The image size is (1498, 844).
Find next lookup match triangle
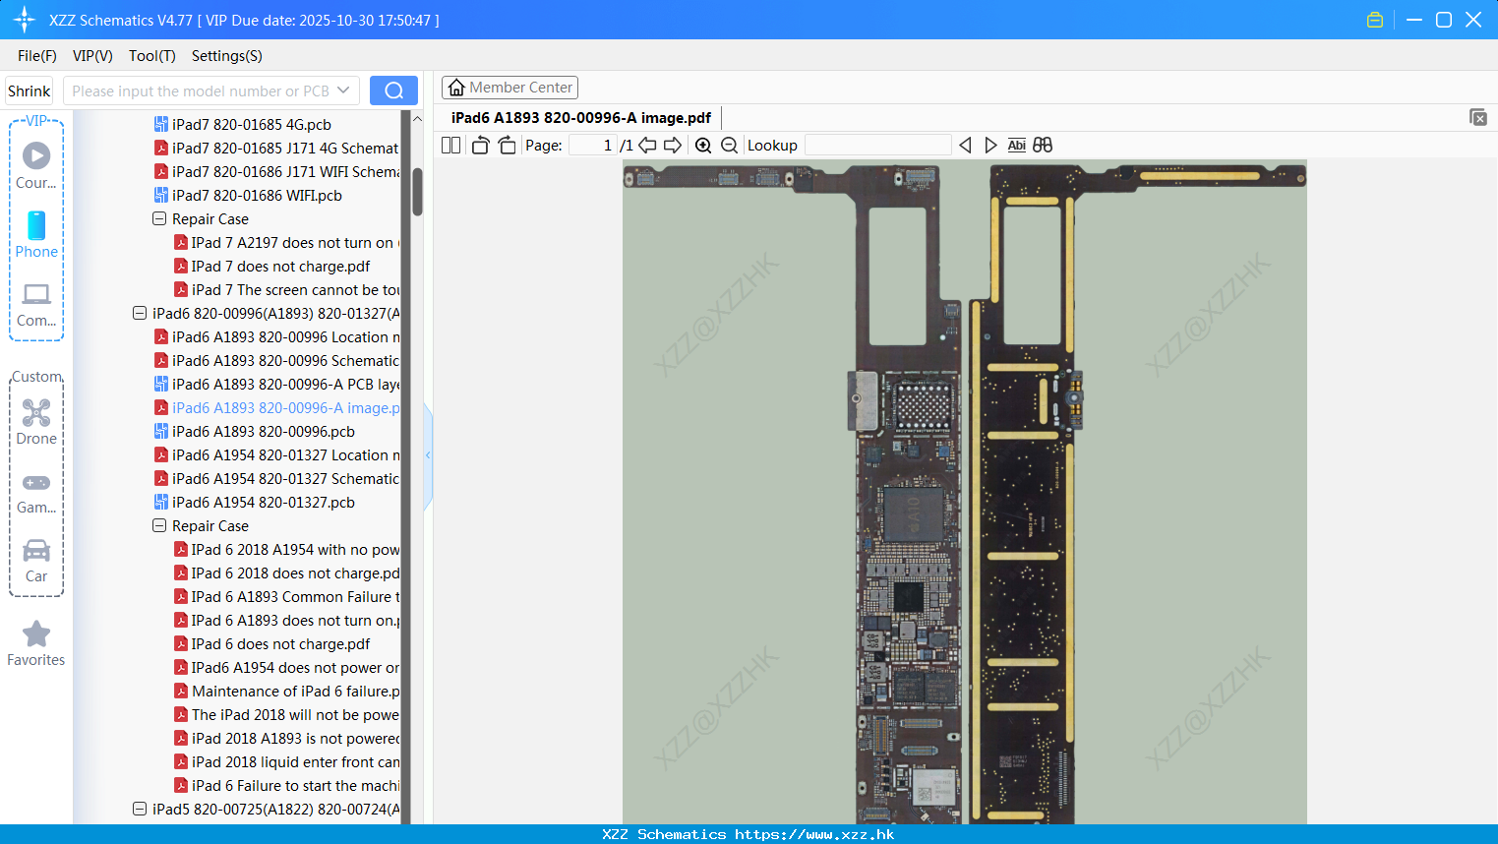tap(990, 145)
